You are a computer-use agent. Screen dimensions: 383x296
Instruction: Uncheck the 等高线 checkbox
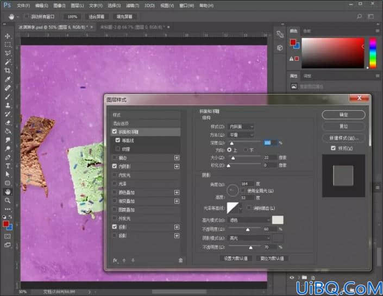(x=118, y=140)
